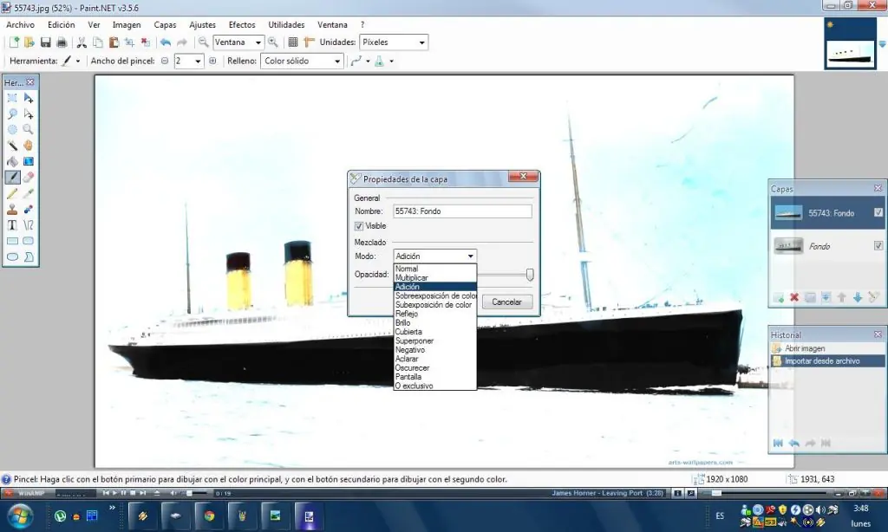Click the Print icon in toolbar
888x532 pixels.
point(62,42)
